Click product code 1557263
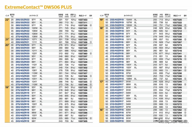This screenshot has height=127, width=192. (177, 85)
